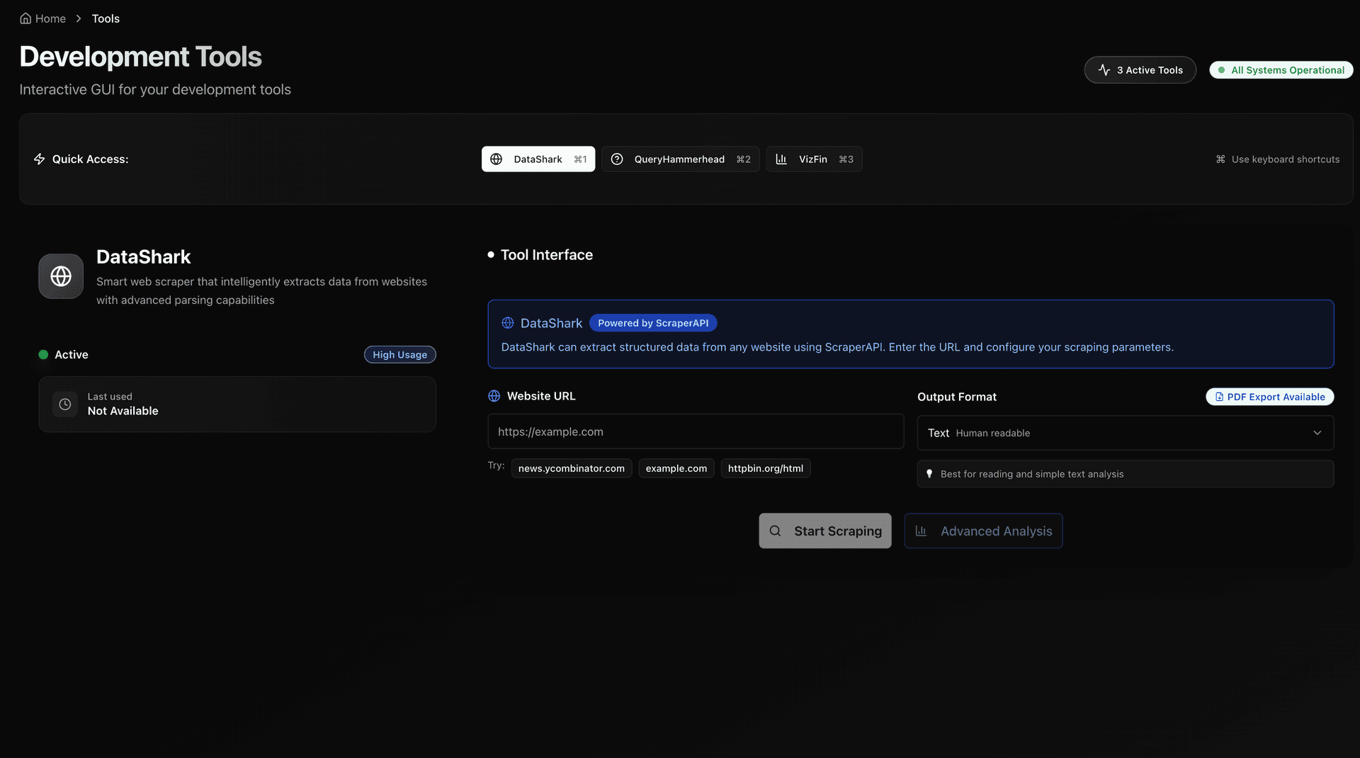Image resolution: width=1360 pixels, height=758 pixels.
Task: Click the High Usage badge
Action: tap(399, 354)
